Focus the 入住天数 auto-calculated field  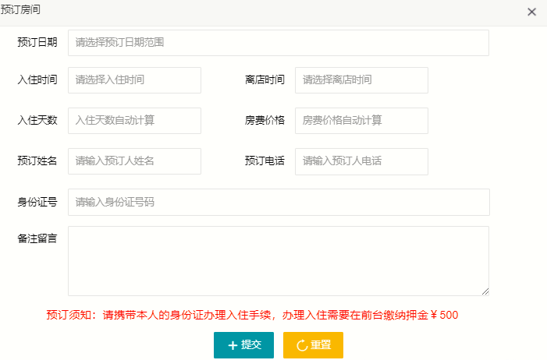click(134, 121)
